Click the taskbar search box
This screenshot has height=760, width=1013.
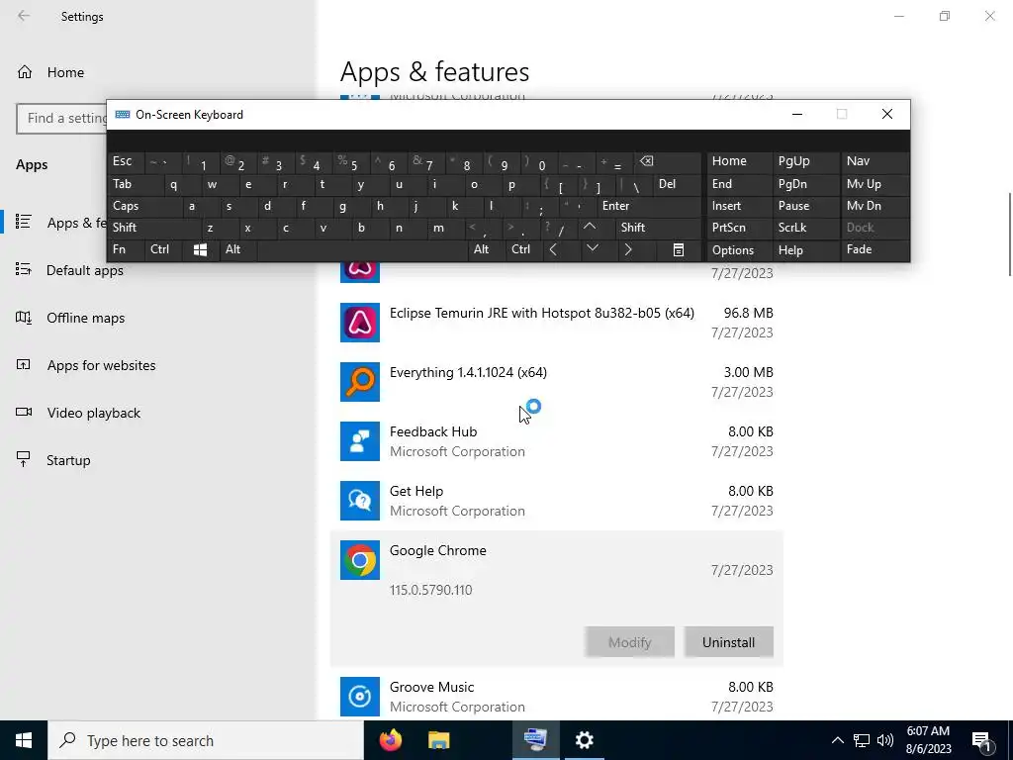(x=206, y=740)
